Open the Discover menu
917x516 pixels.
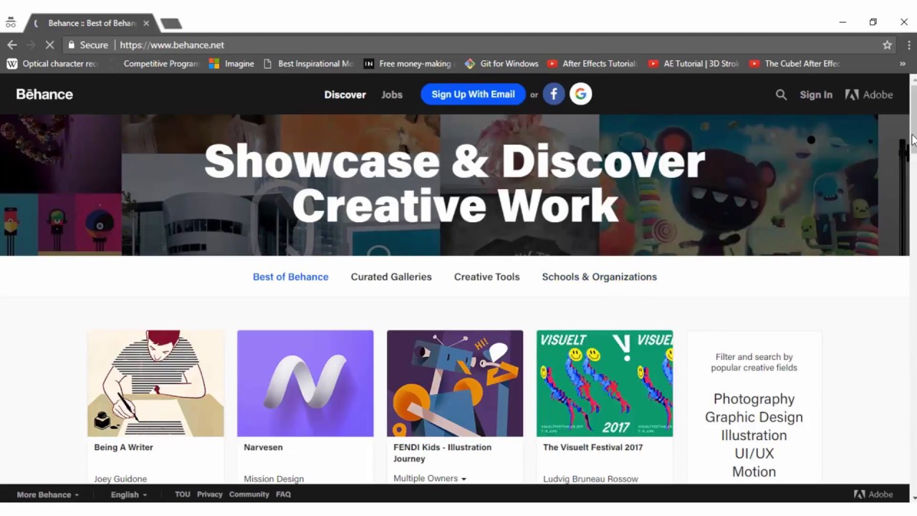pyautogui.click(x=345, y=95)
